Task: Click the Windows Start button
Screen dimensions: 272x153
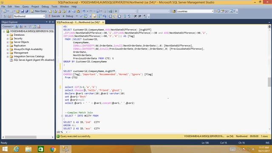Action: tap(5, 149)
